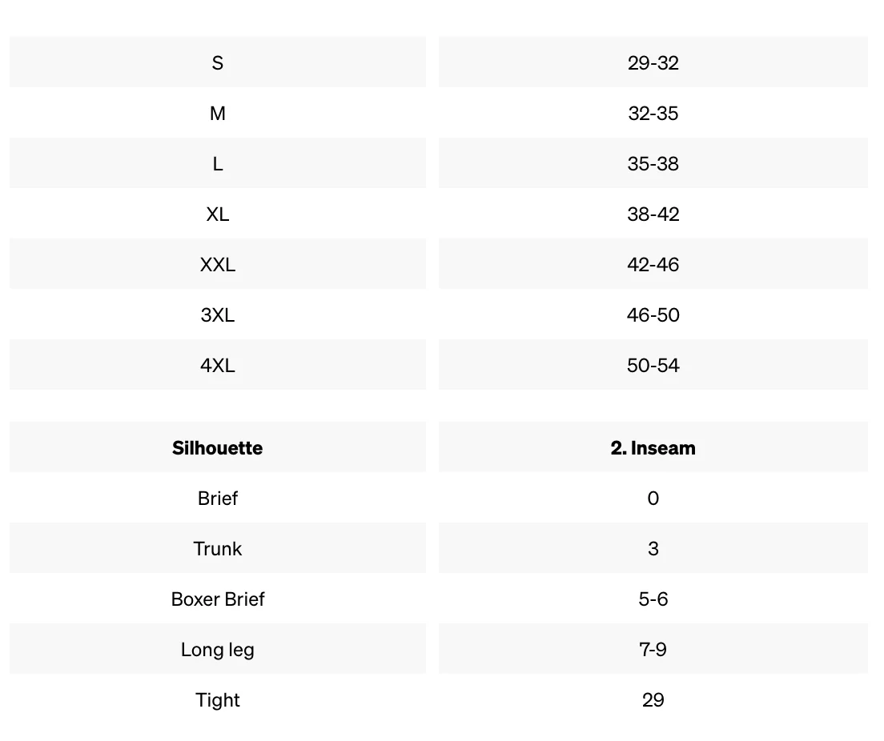
Task: Select the size S cell
Action: tap(218, 62)
